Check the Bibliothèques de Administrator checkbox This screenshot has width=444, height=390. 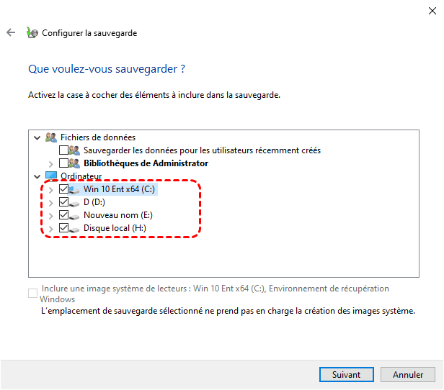pyautogui.click(x=63, y=163)
